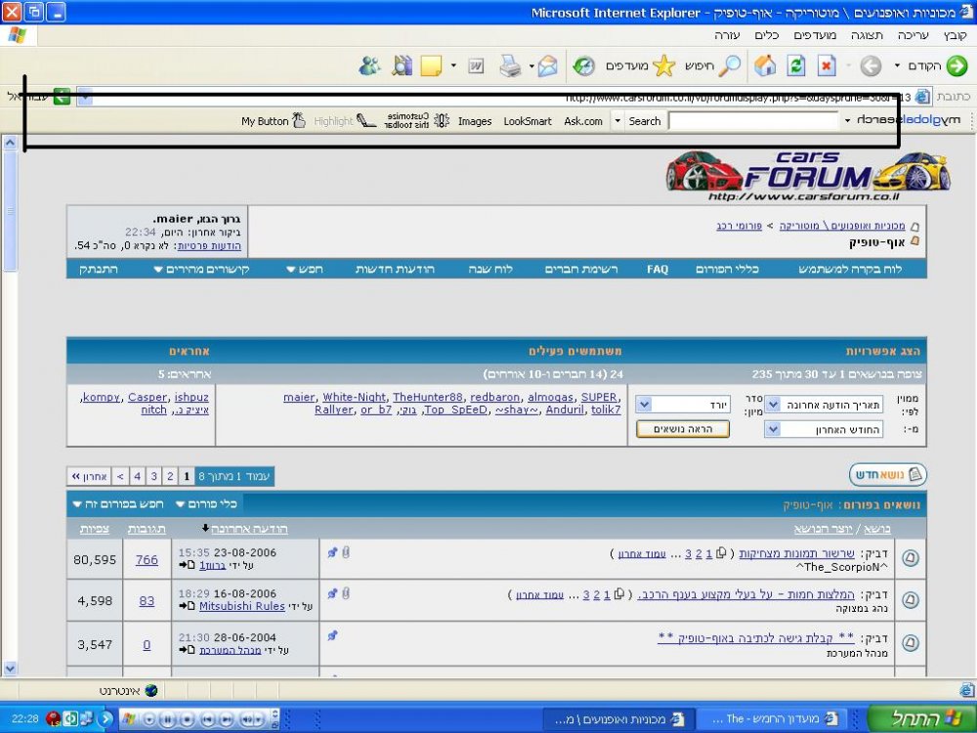Screen dimensions: 977x733
Task: Click the yellow Discuss note icon
Action: click(431, 65)
